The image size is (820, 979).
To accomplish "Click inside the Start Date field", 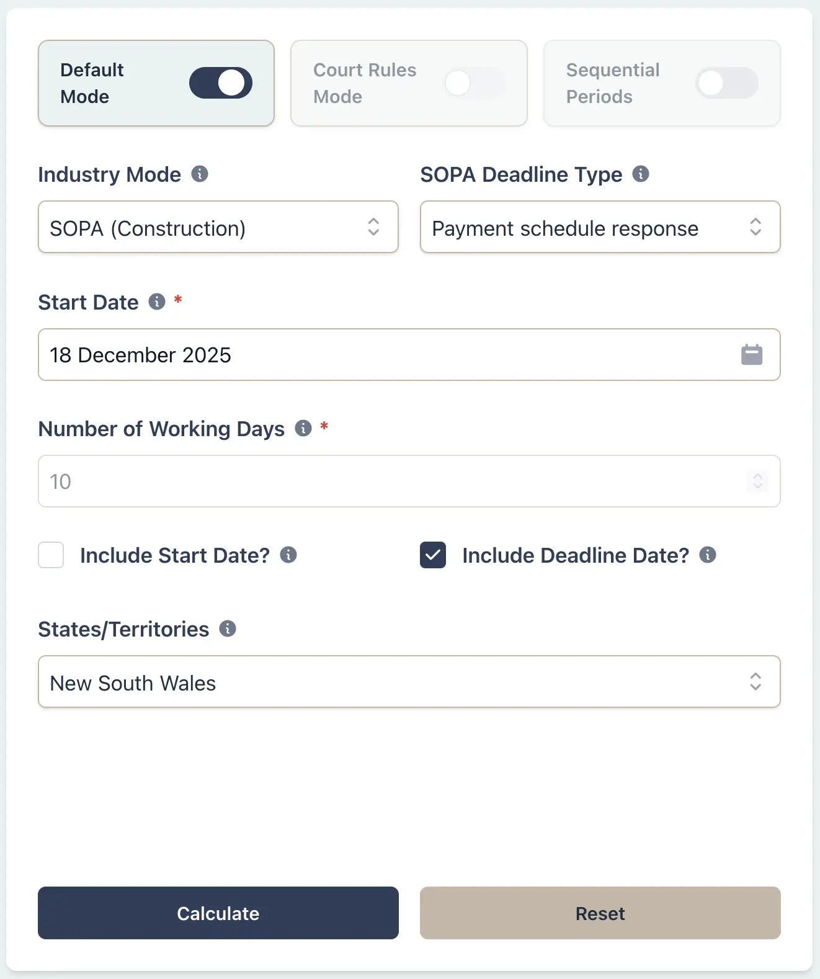I will pyautogui.click(x=372, y=355).
